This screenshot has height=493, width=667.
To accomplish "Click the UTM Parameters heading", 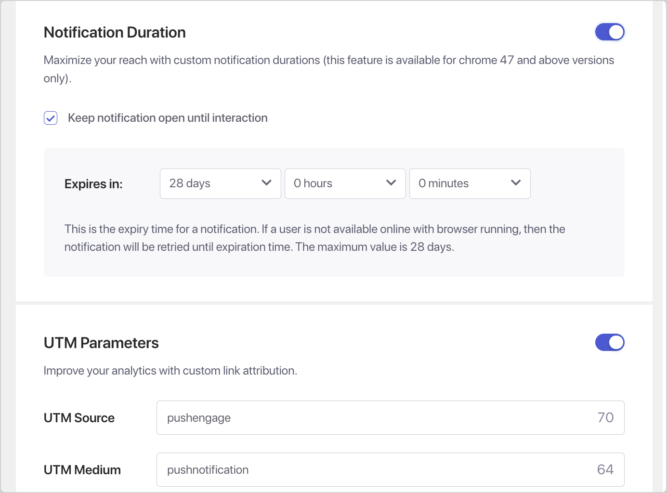I will tap(101, 343).
